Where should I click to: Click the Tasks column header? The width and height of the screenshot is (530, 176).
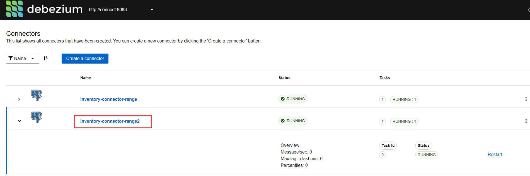click(x=384, y=78)
